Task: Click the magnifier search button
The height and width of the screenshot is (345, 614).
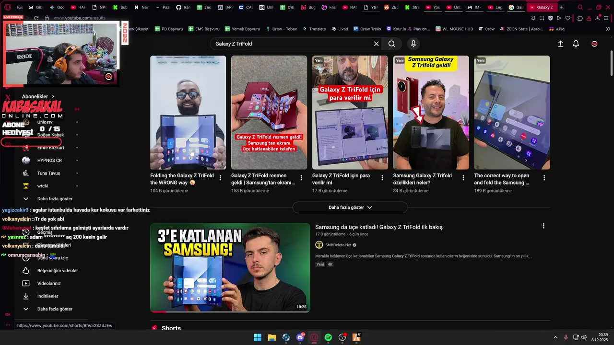Action: pos(392,44)
